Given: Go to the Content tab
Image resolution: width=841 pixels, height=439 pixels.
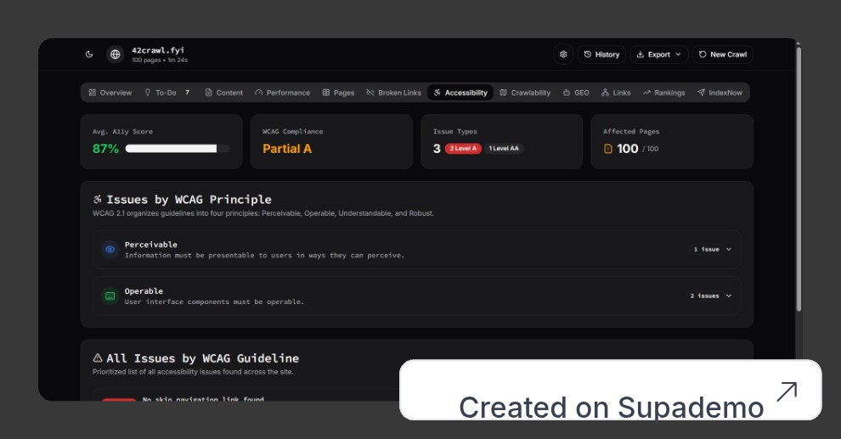Looking at the screenshot, I should click(x=223, y=93).
